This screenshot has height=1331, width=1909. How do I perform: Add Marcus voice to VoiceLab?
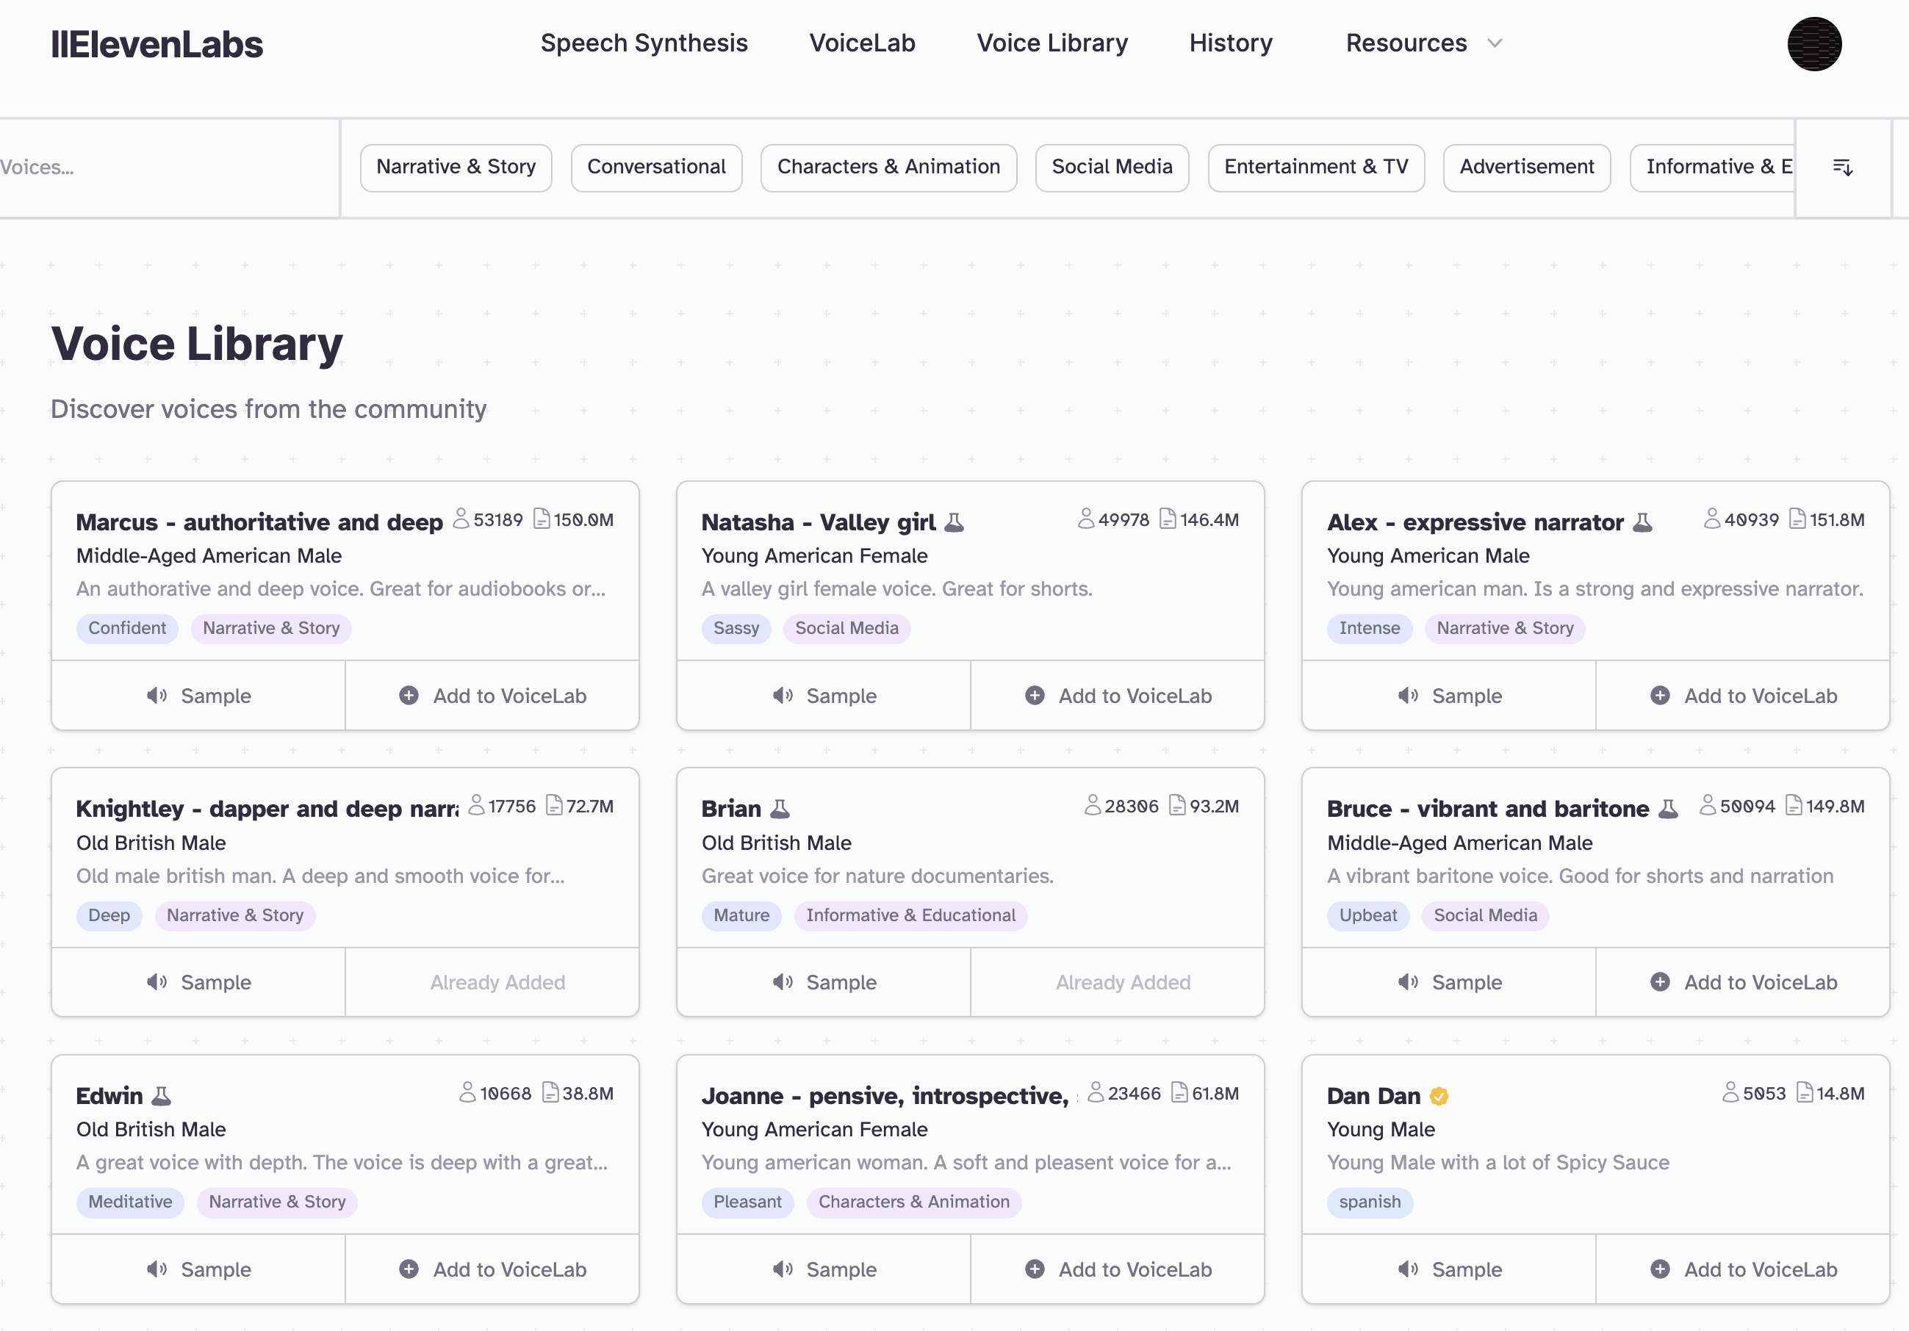pyautogui.click(x=492, y=696)
